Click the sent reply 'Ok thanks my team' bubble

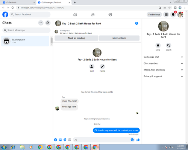(116, 130)
